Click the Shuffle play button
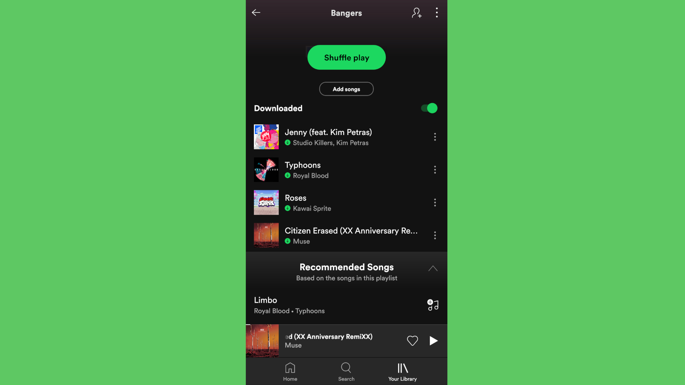 pos(346,57)
